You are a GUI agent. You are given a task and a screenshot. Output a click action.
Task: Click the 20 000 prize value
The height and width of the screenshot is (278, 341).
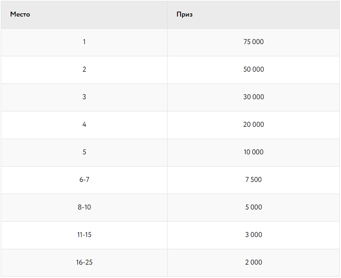coord(253,124)
